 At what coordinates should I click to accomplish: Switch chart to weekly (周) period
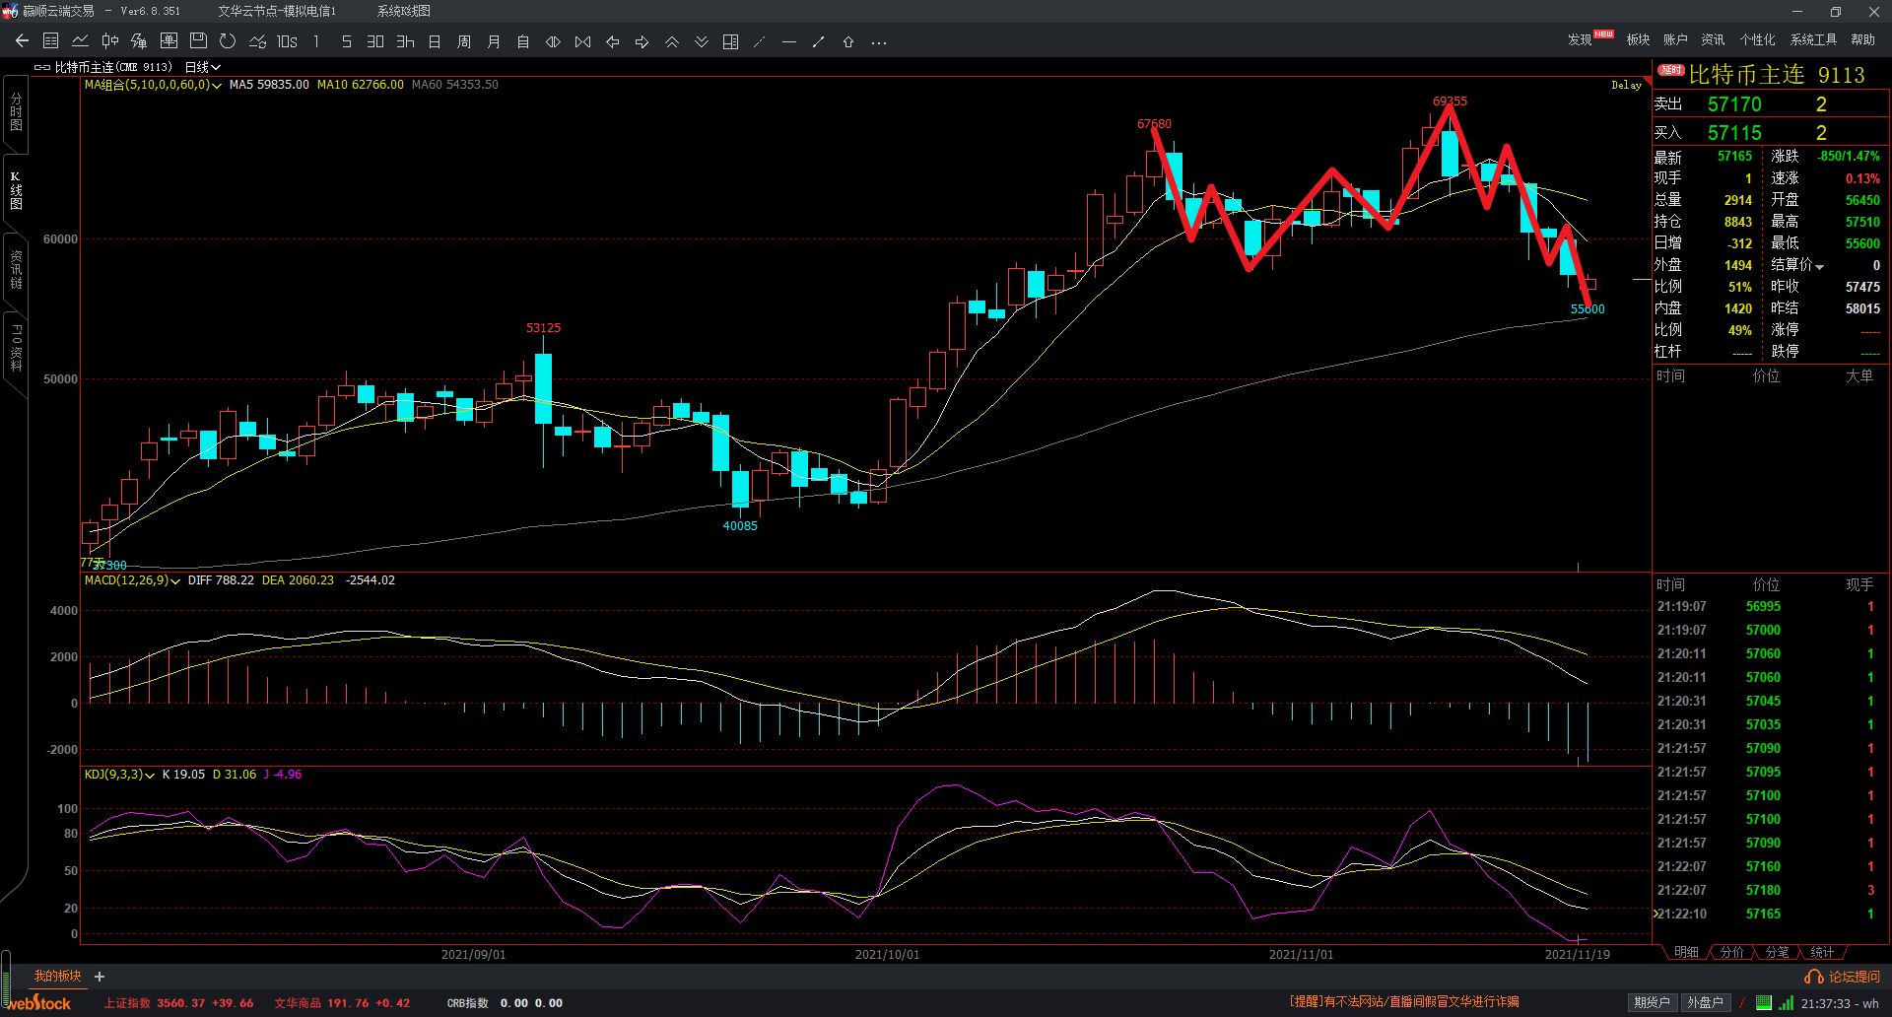[x=464, y=41]
